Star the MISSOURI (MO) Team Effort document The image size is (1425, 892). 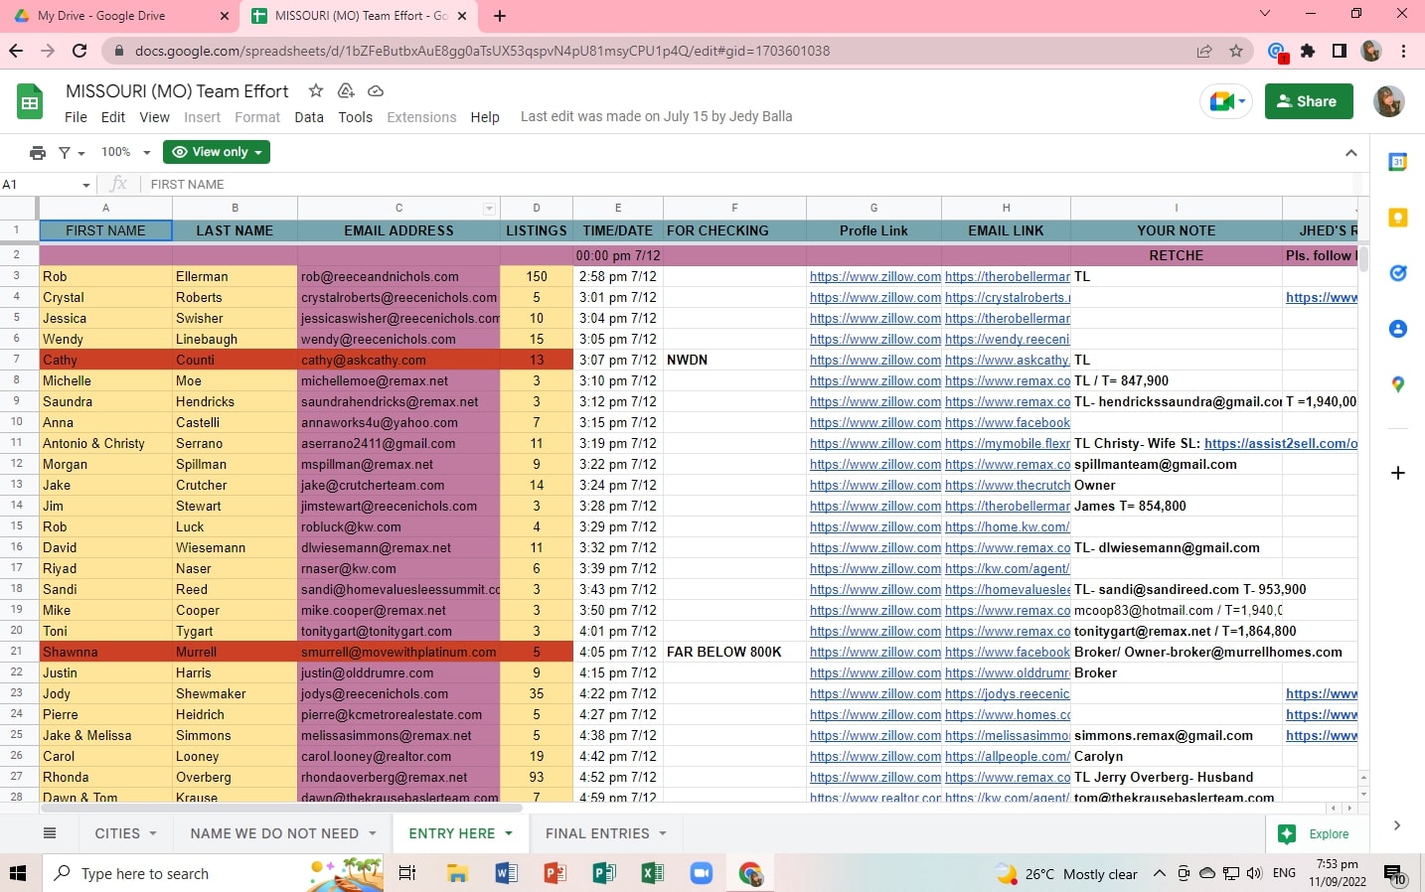coord(316,90)
